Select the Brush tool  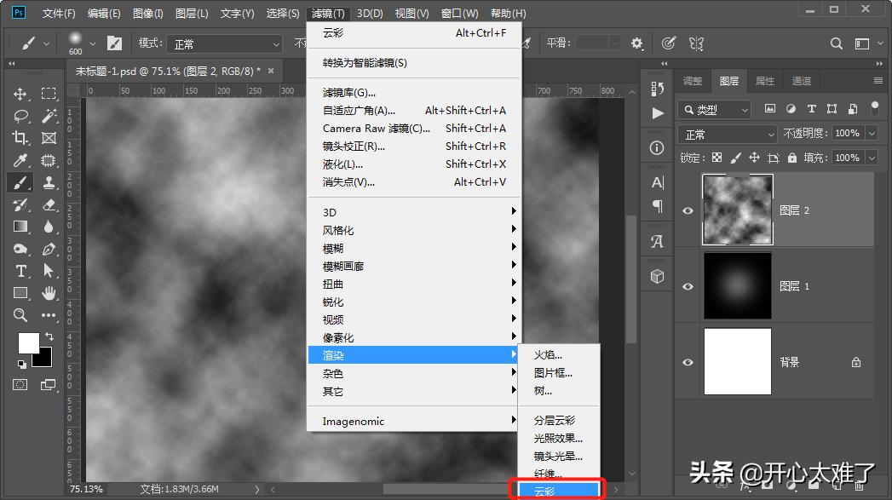(x=19, y=181)
